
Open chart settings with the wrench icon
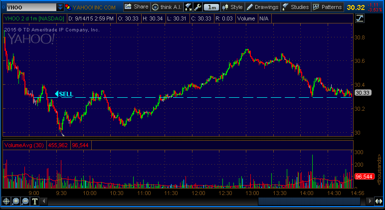click(x=198, y=7)
